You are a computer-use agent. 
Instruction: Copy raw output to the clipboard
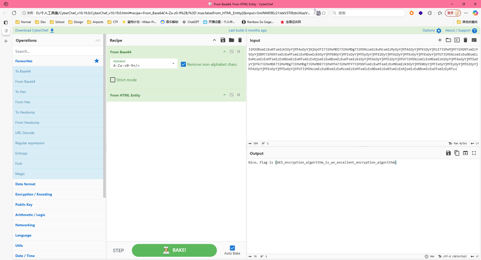pyautogui.click(x=457, y=153)
